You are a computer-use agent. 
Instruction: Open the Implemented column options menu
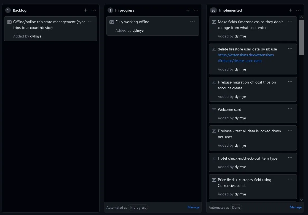tap(298, 10)
